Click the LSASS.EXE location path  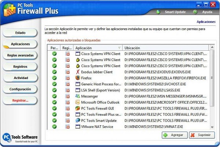point(152,90)
